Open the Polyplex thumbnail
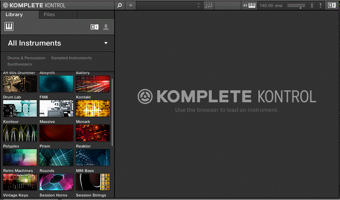Image resolution: width=340 pixels, height=200 pixels. point(20,157)
